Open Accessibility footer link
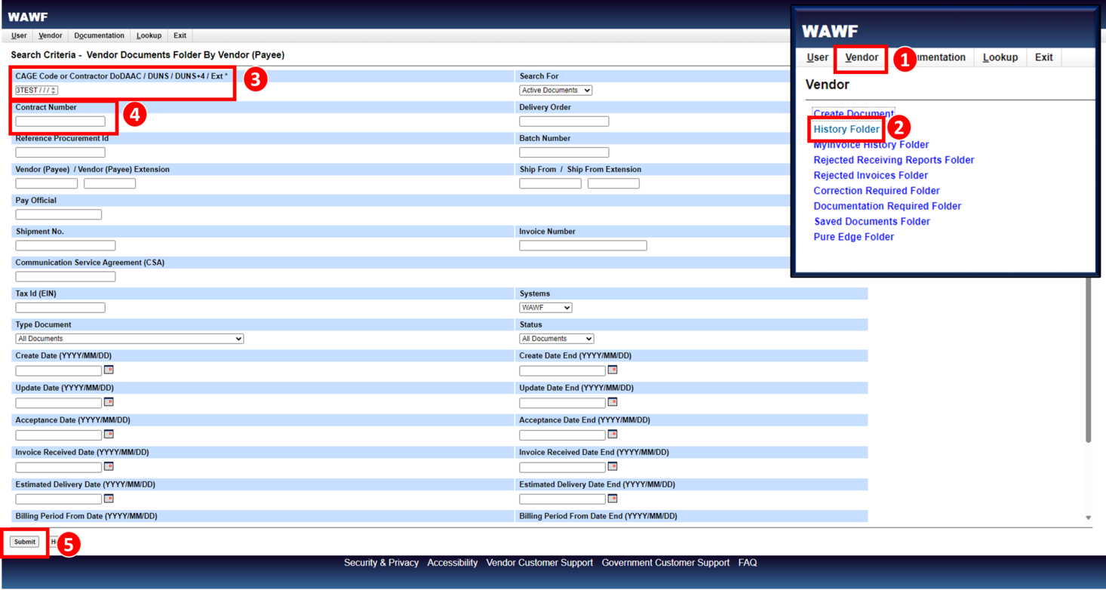 click(452, 563)
